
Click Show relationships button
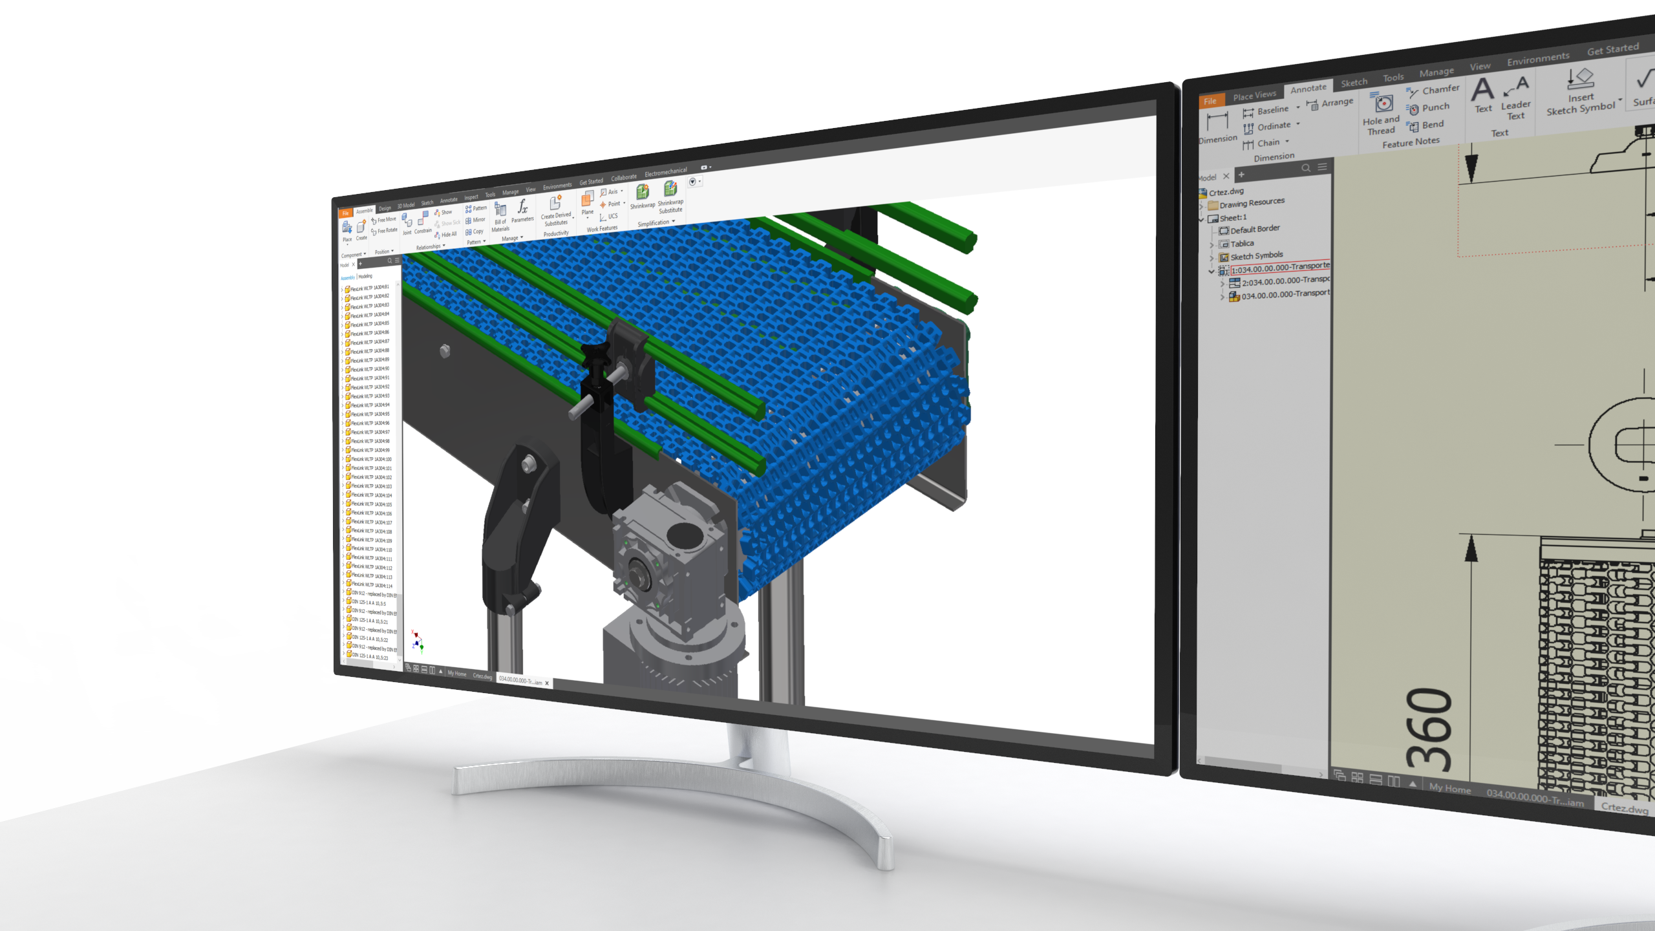(443, 212)
